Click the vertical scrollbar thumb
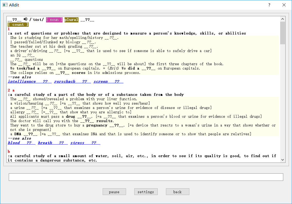The height and width of the screenshot is (204, 292). [x=283, y=33]
